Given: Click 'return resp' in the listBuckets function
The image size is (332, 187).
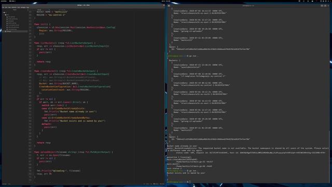Looking at the screenshot, I should point(44,62).
